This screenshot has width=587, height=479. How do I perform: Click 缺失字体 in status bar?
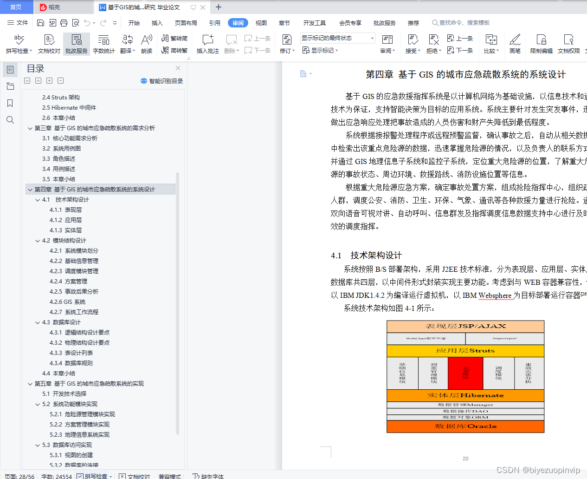[x=208, y=476]
